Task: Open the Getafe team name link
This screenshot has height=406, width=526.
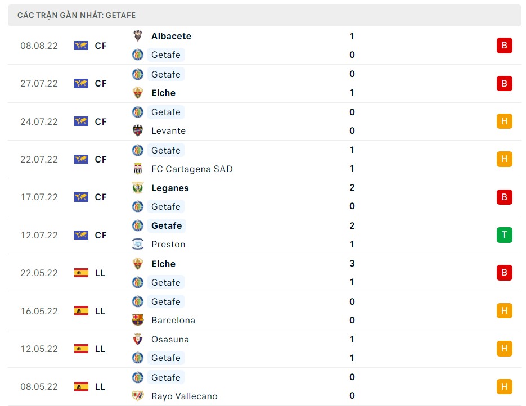Action: [166, 55]
